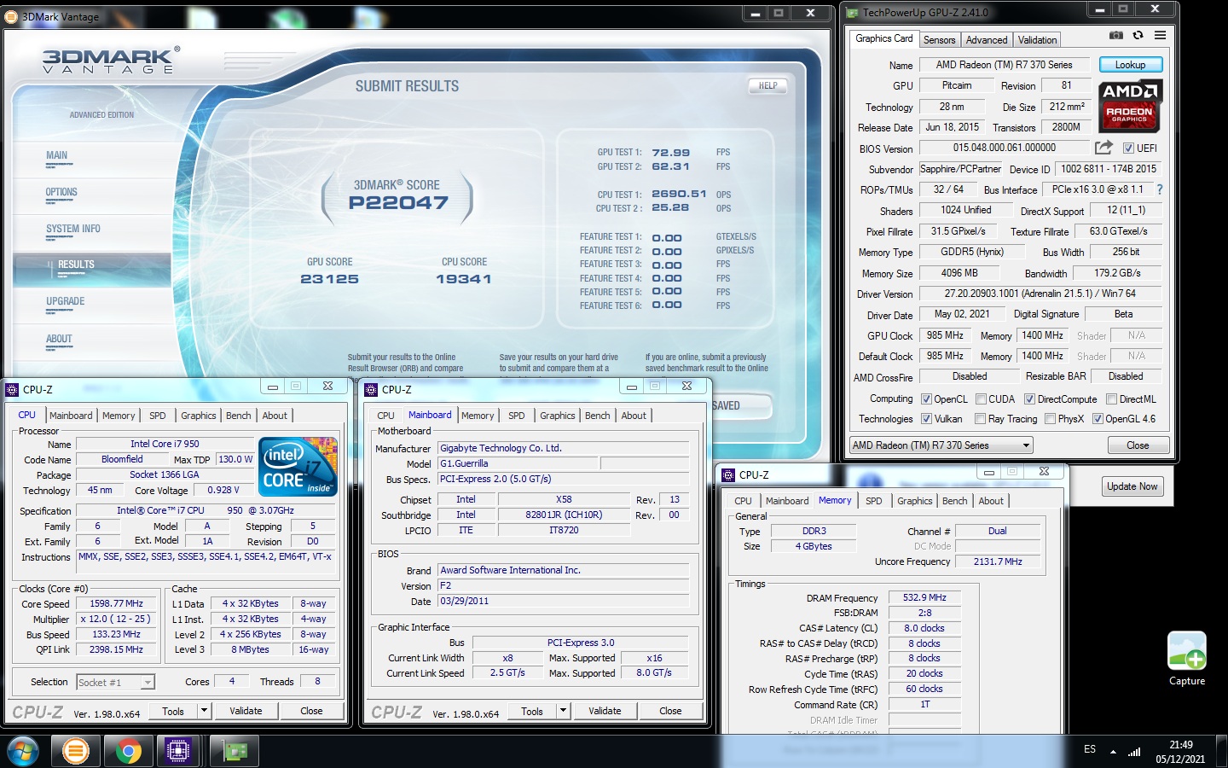The width and height of the screenshot is (1228, 768).
Task: Click the Core Speed value 1598.77 MHz
Action: (117, 603)
